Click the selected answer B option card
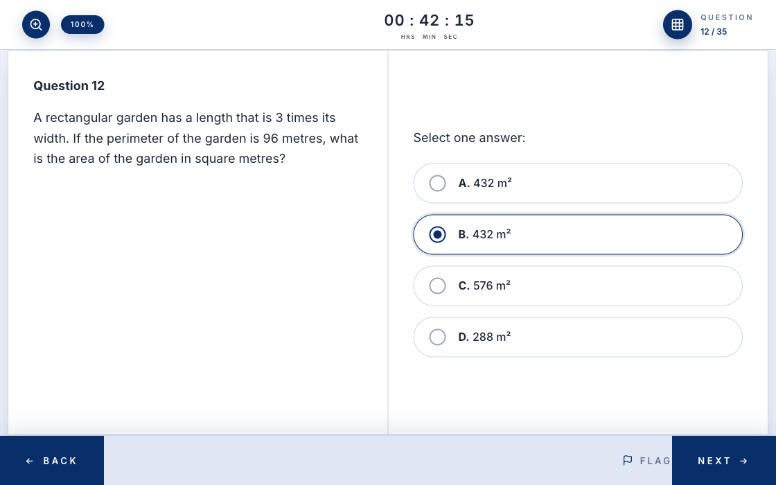Image resolution: width=776 pixels, height=485 pixels. (578, 234)
